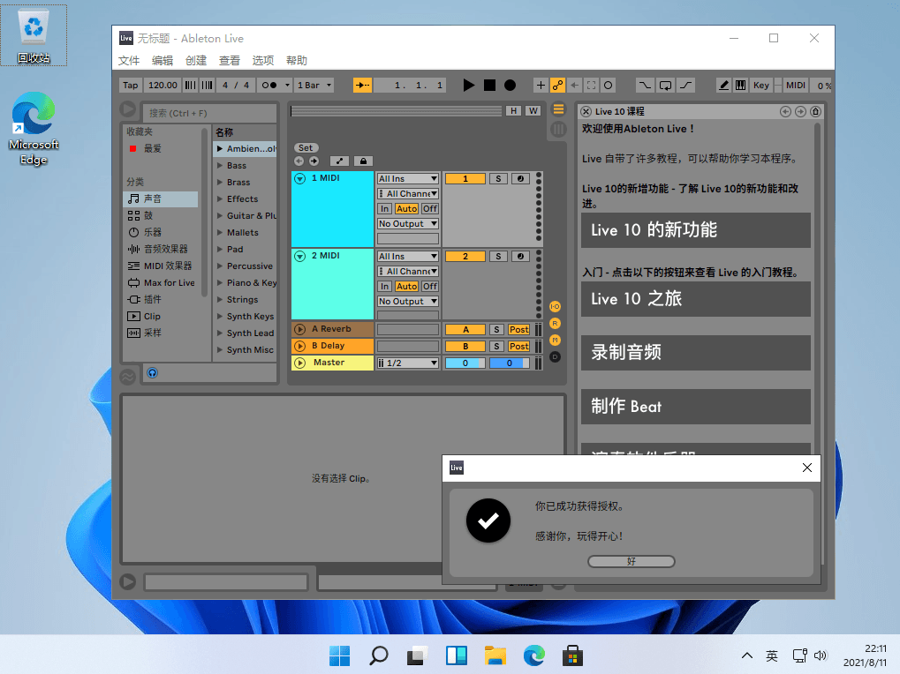Viewport: 900px width, 674px height.
Task: Click the Master preview volume slider
Action: tap(509, 363)
